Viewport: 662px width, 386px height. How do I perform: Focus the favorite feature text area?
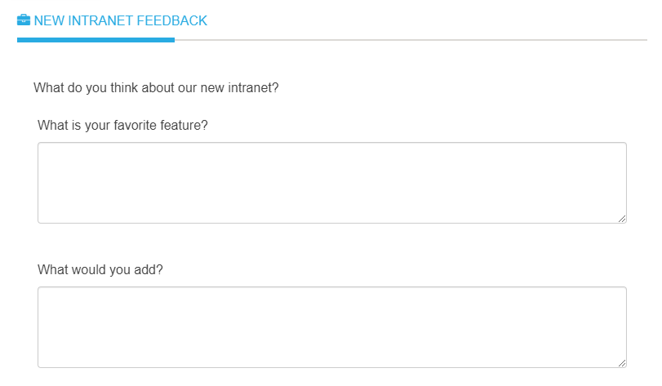pyautogui.click(x=331, y=182)
